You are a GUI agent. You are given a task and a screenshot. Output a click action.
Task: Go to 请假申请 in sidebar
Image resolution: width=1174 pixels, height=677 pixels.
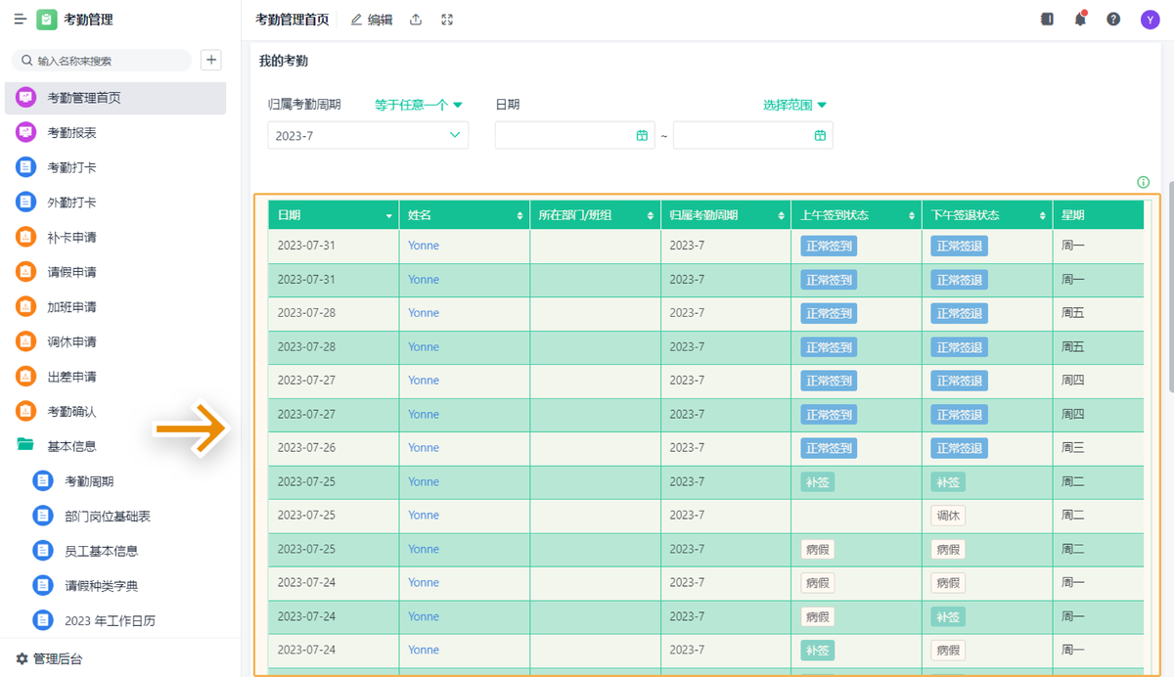(x=71, y=272)
